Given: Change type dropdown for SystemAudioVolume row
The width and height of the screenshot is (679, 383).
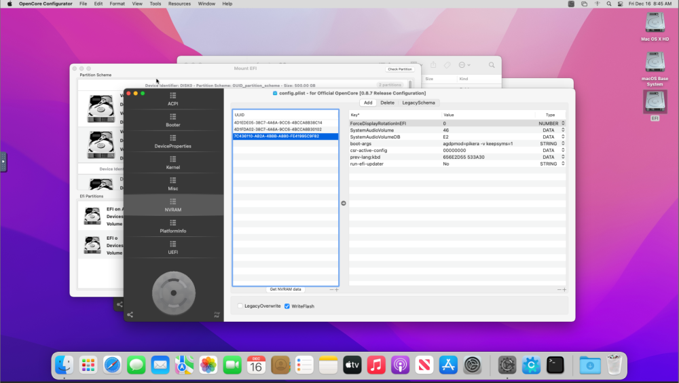Looking at the screenshot, I should click(563, 130).
